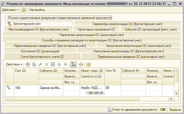Image resolution: width=184 pixels, height=114 pixels.
Task: Click the document icon in title bar
Action: [3, 4]
